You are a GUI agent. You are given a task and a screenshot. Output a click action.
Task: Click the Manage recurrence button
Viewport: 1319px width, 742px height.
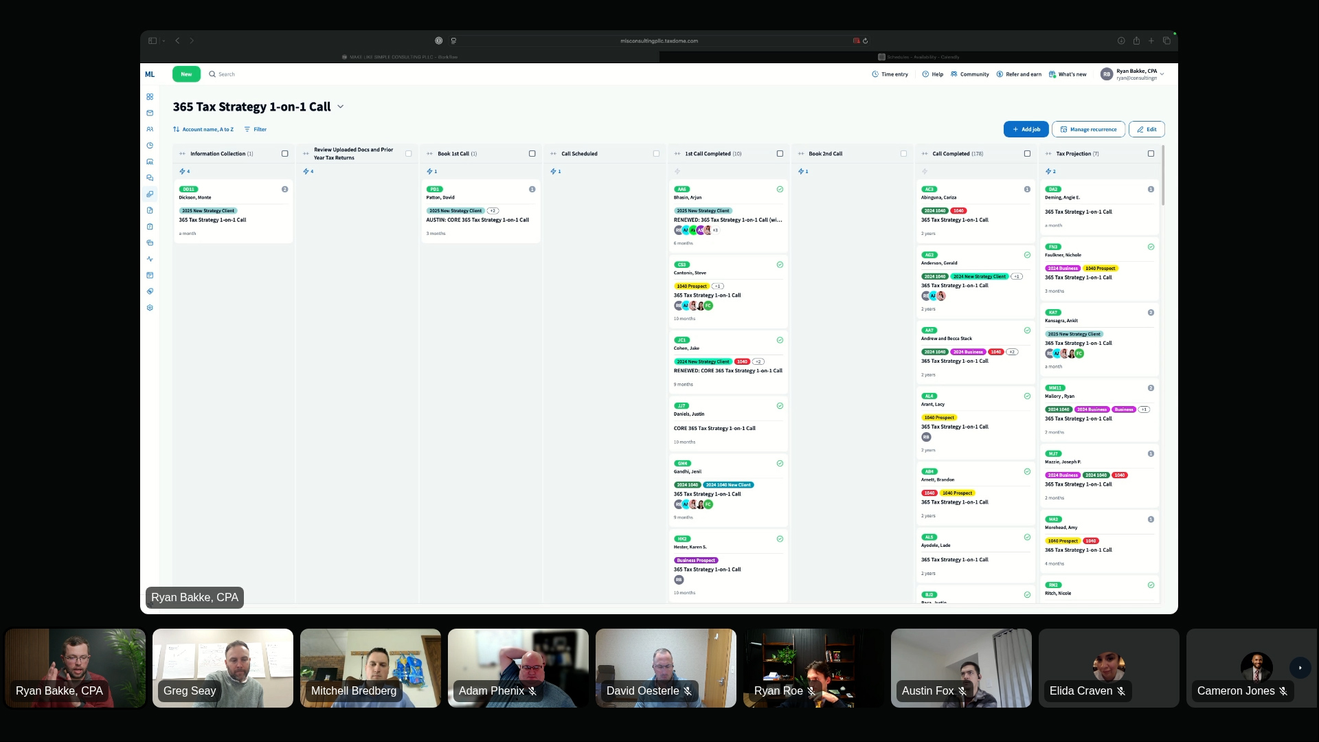click(1088, 129)
